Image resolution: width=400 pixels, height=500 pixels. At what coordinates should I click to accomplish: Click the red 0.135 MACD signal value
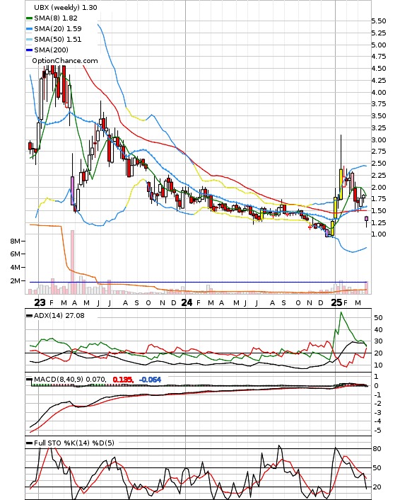click(122, 380)
